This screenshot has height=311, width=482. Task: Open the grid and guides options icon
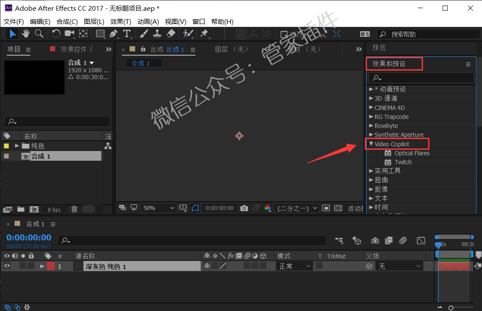[183, 208]
